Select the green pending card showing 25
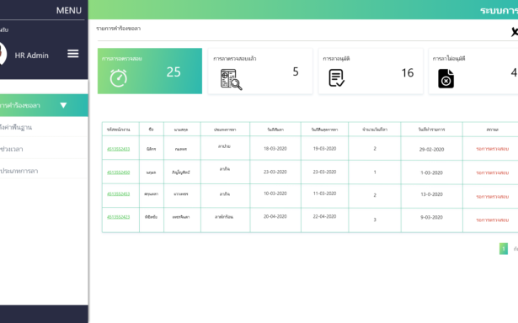This screenshot has height=323, width=518. pyautogui.click(x=150, y=71)
